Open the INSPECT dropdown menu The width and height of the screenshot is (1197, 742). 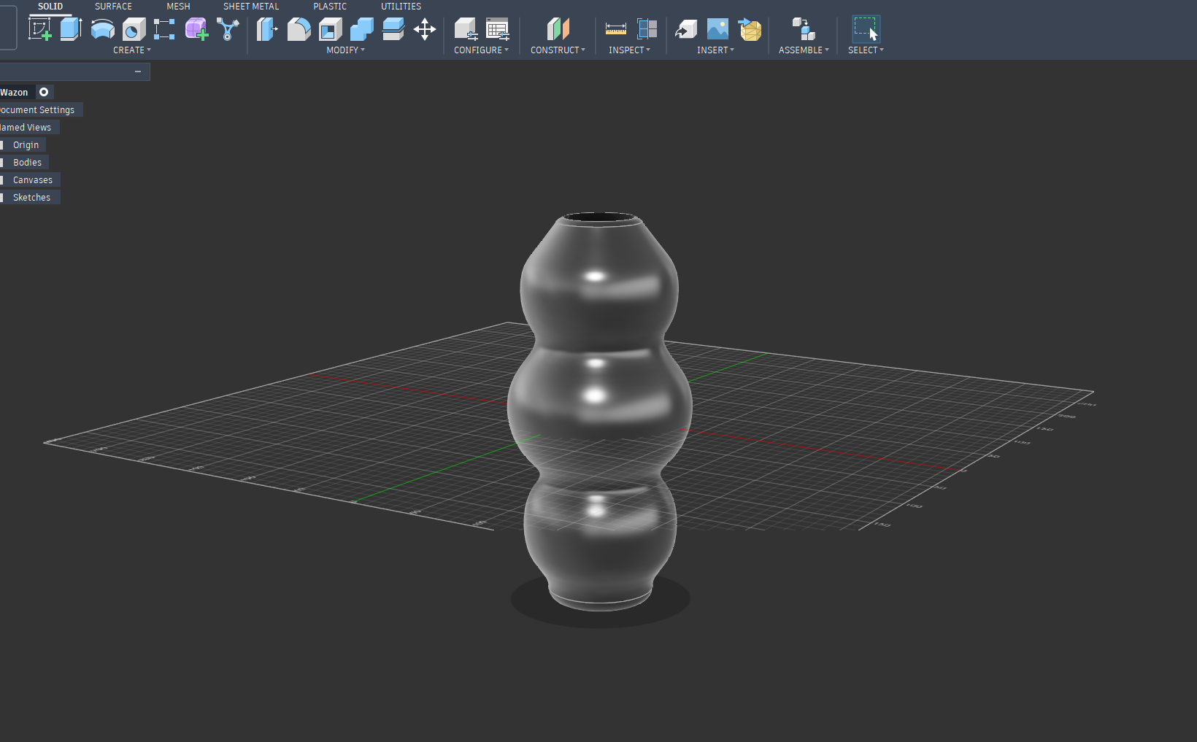coord(629,50)
